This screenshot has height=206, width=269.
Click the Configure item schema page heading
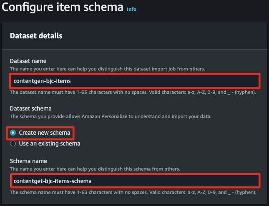(x=63, y=7)
